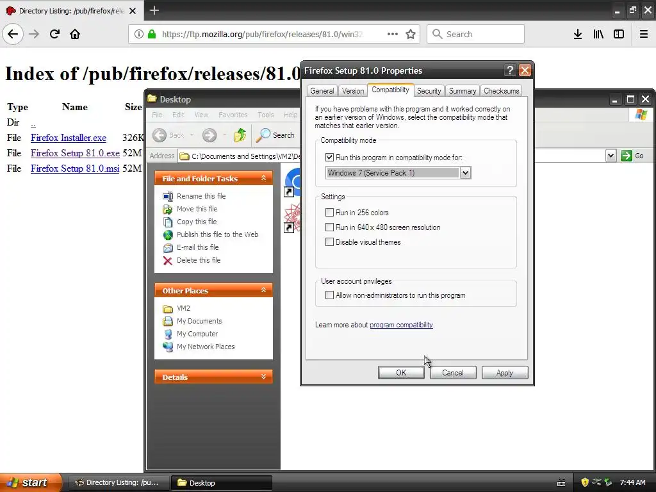
Task: Click the 7:44 AM taskbar clock
Action: [x=632, y=482]
